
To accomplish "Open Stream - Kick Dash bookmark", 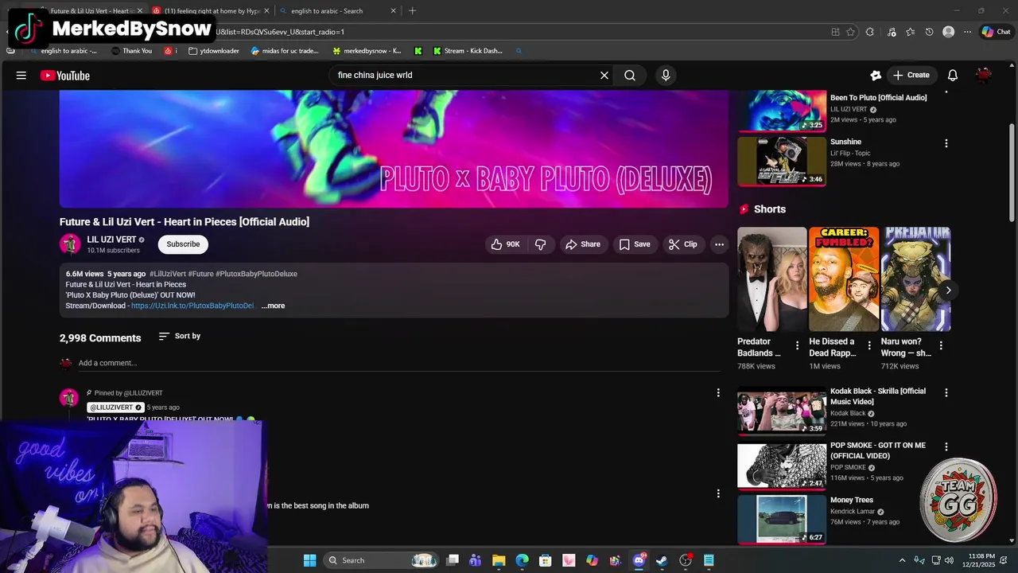I will [468, 51].
